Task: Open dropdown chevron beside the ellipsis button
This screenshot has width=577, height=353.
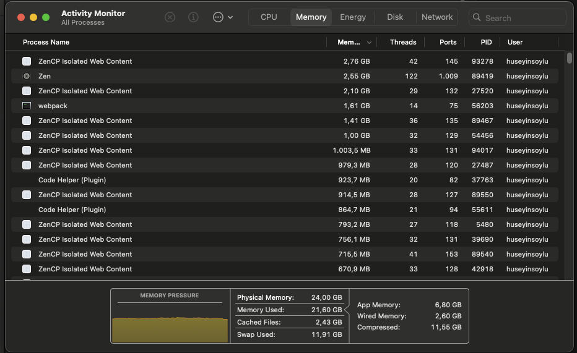Action: tap(231, 17)
